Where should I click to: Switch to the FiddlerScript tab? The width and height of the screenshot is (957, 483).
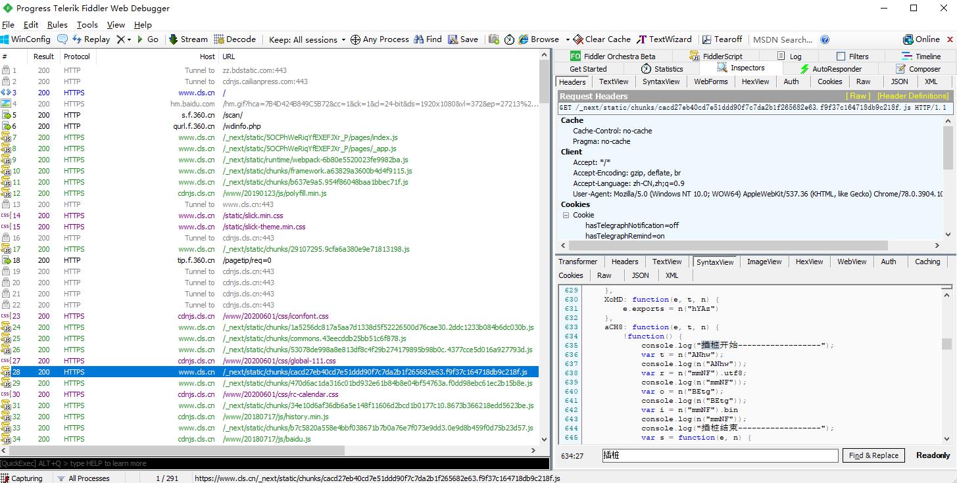click(x=716, y=57)
